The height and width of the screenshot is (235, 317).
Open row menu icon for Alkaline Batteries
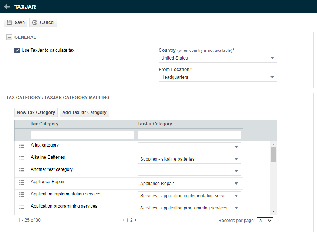[21, 158]
